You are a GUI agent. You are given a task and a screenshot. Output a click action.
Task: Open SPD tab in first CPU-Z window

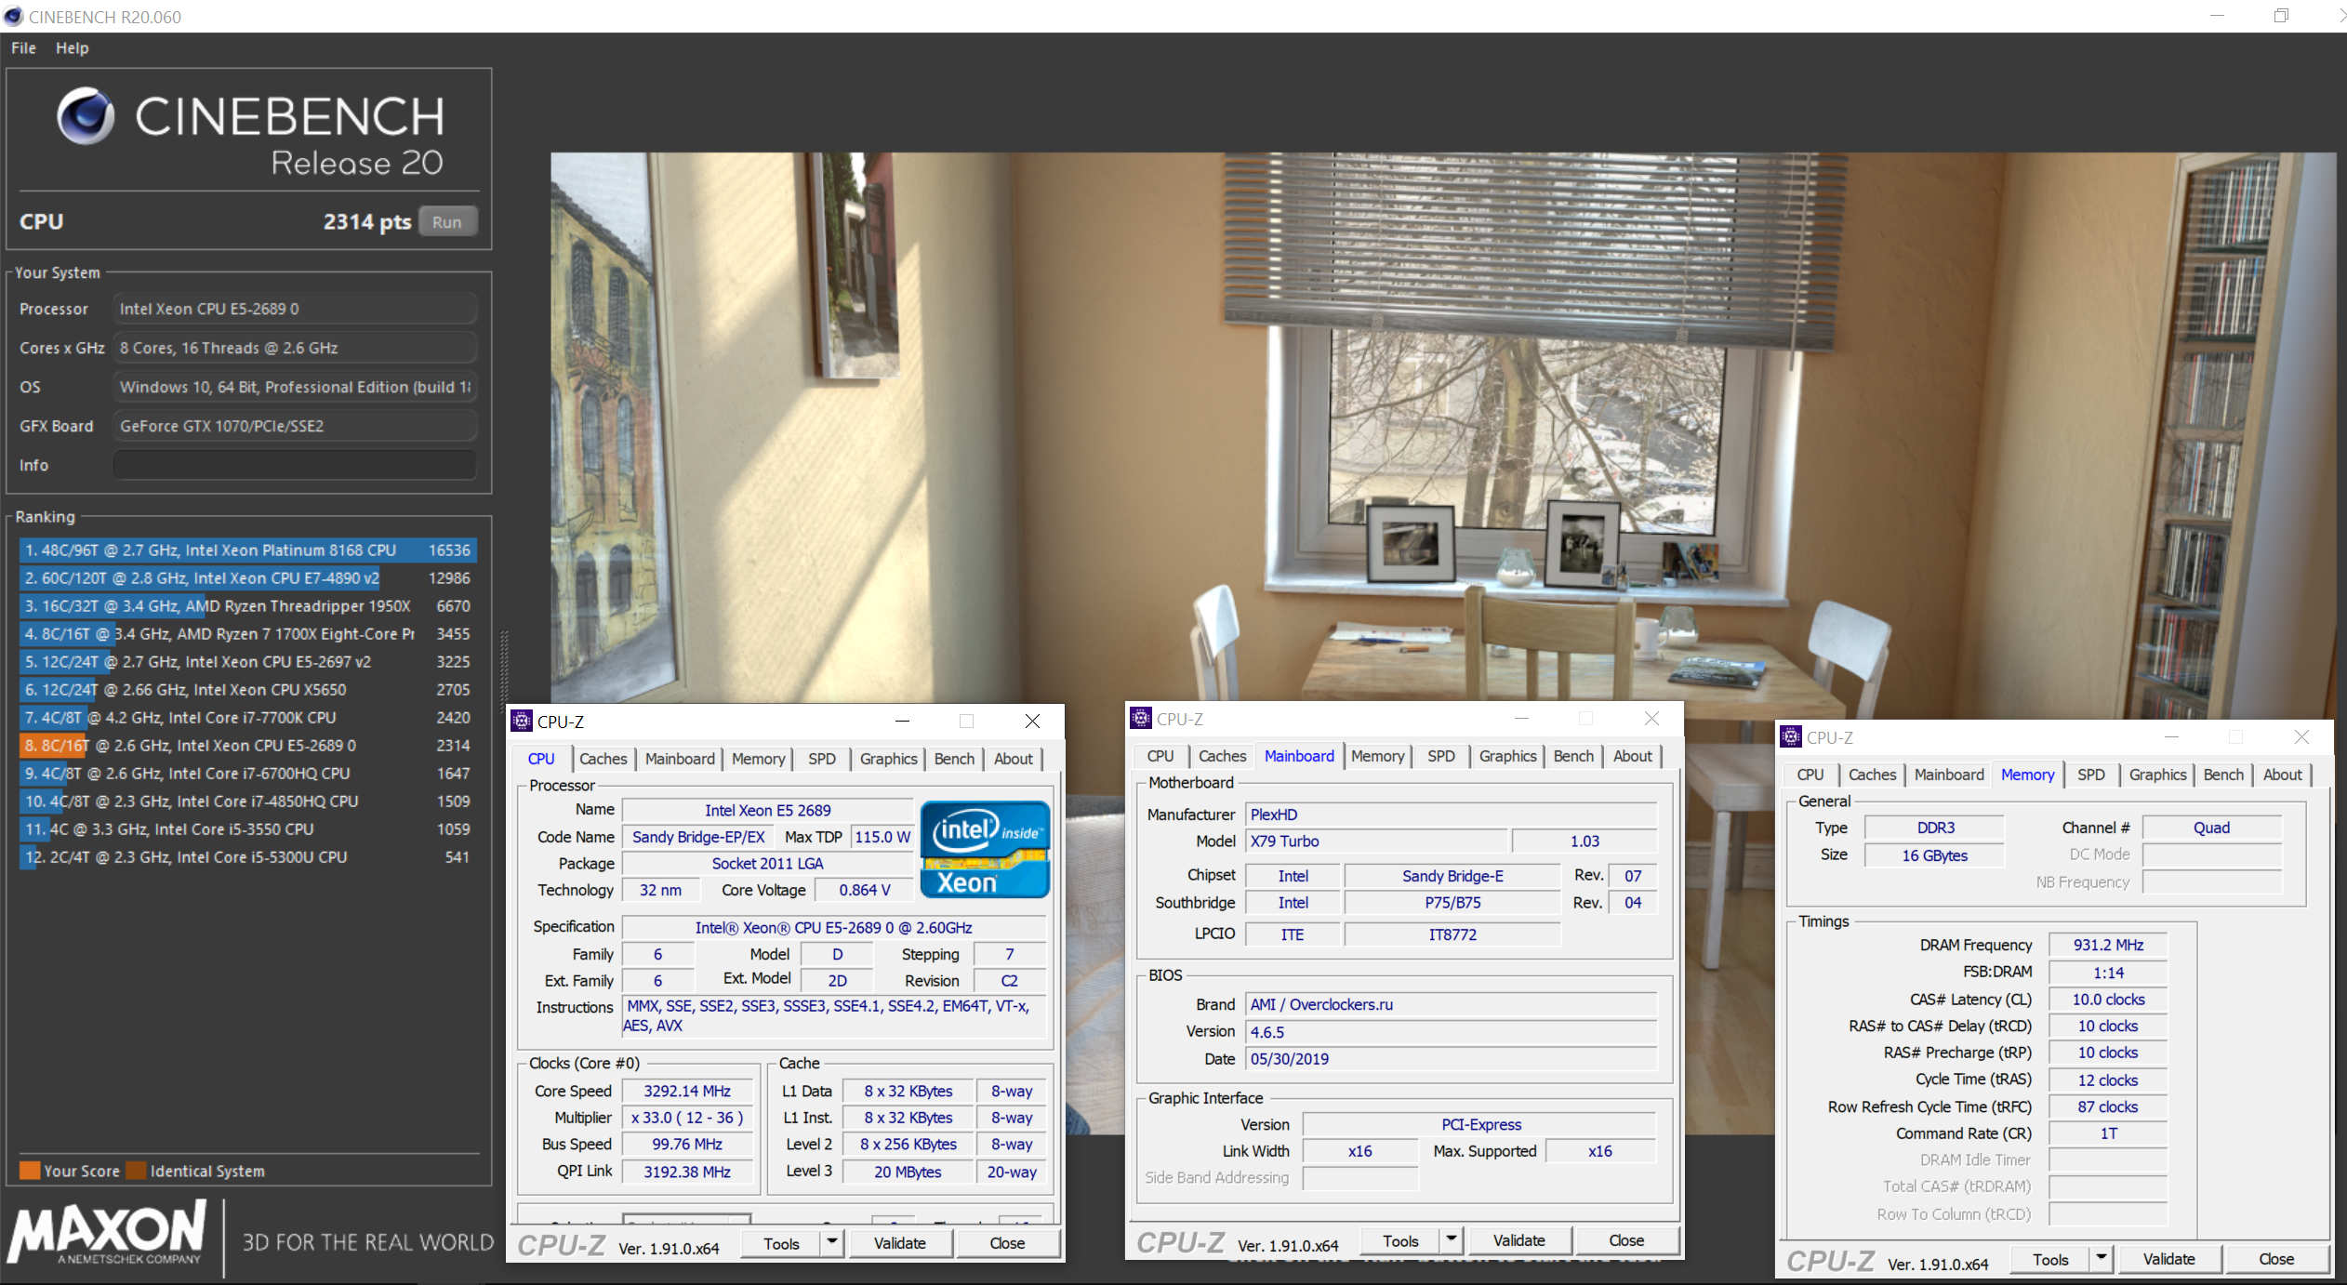click(x=821, y=759)
